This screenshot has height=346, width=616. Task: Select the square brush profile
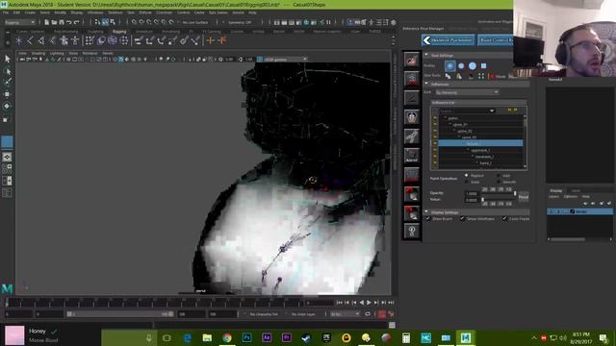tap(483, 66)
